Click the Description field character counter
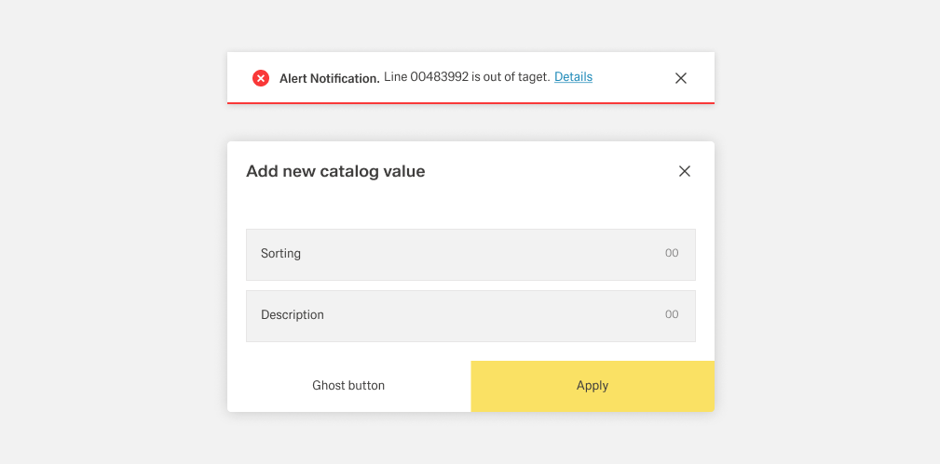This screenshot has width=940, height=464. [x=672, y=315]
